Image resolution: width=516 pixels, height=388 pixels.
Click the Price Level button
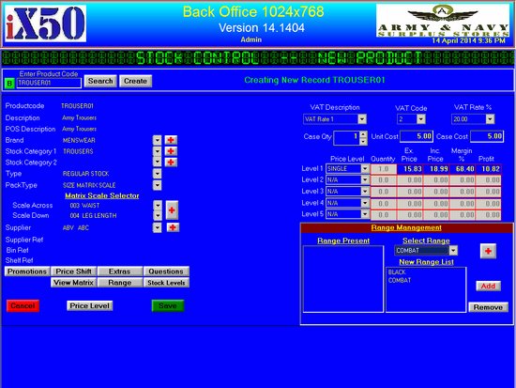[x=89, y=306]
